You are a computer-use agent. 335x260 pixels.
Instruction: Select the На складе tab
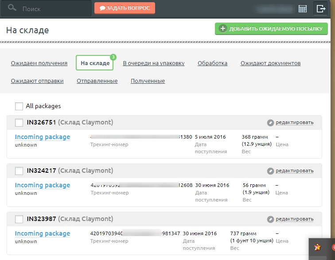point(95,63)
